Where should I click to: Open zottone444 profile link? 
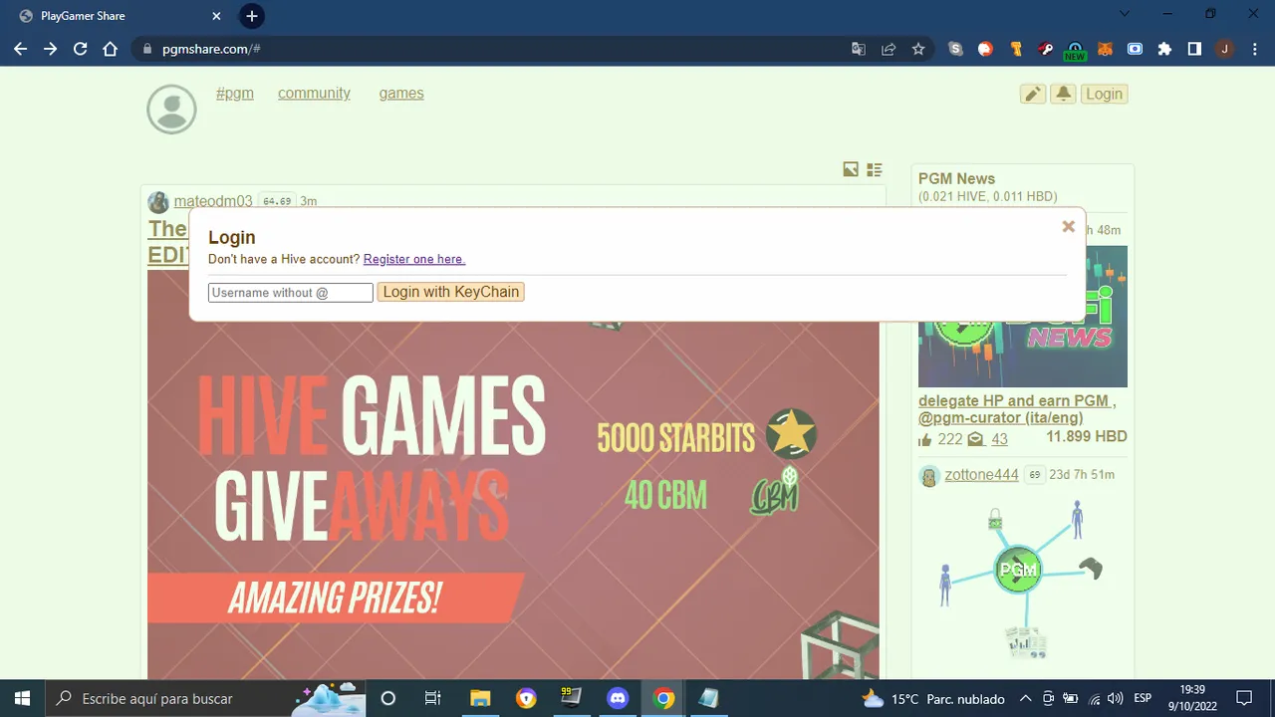981,475
